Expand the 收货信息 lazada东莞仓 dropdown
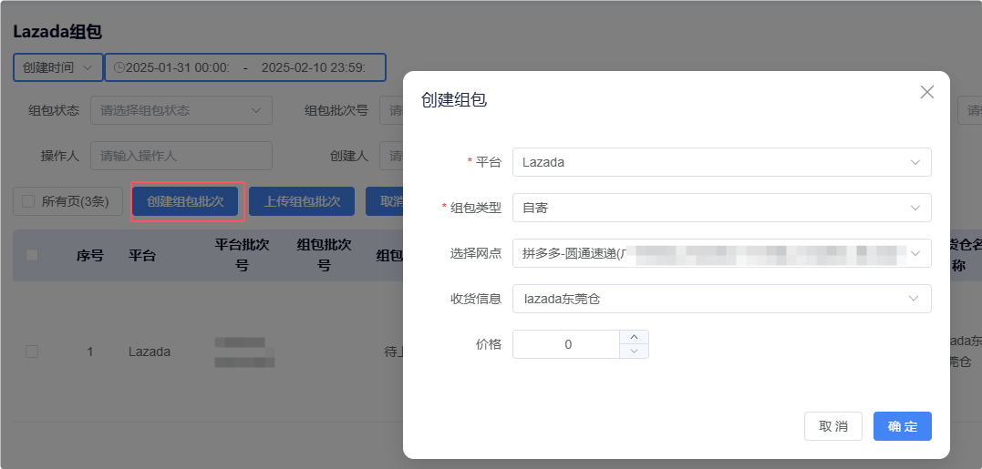The height and width of the screenshot is (469, 982). pyautogui.click(x=720, y=299)
